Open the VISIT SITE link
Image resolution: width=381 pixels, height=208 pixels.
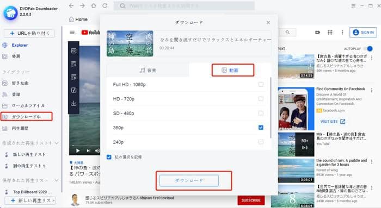tap(333, 122)
